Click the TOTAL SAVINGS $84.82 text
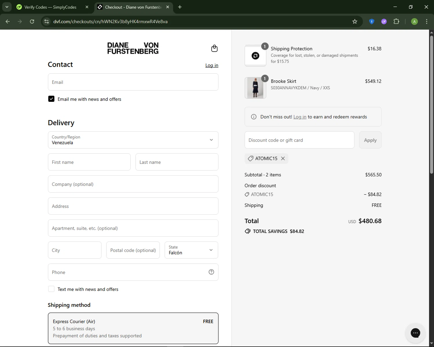Image resolution: width=434 pixels, height=347 pixels. point(278,231)
